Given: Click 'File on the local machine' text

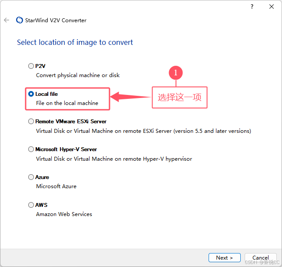Looking at the screenshot, I should (67, 103).
